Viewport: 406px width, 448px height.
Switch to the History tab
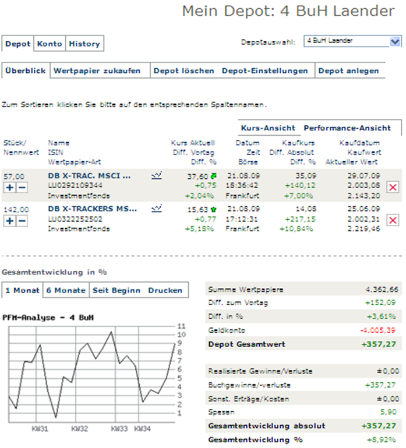pyautogui.click(x=84, y=44)
